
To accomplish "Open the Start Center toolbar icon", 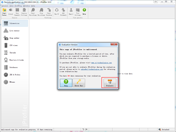I will [x=4, y=12].
